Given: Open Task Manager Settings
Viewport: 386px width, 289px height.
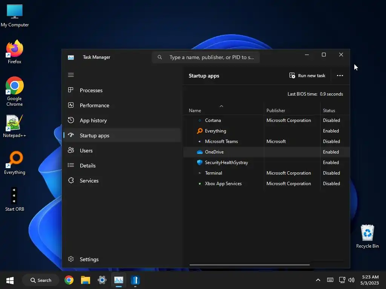Looking at the screenshot, I should [x=123, y=259].
